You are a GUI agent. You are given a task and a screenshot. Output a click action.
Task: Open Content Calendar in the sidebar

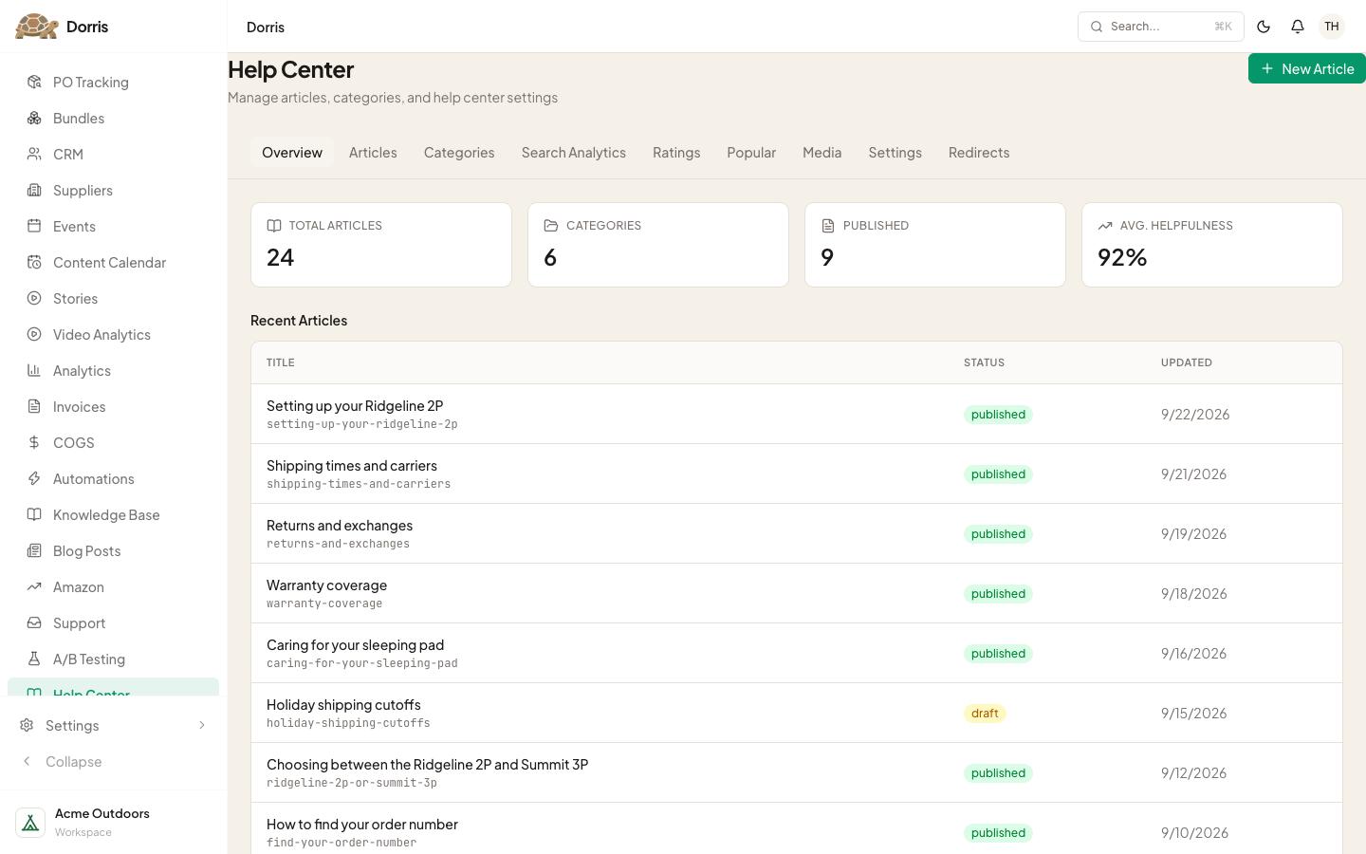pos(113,262)
